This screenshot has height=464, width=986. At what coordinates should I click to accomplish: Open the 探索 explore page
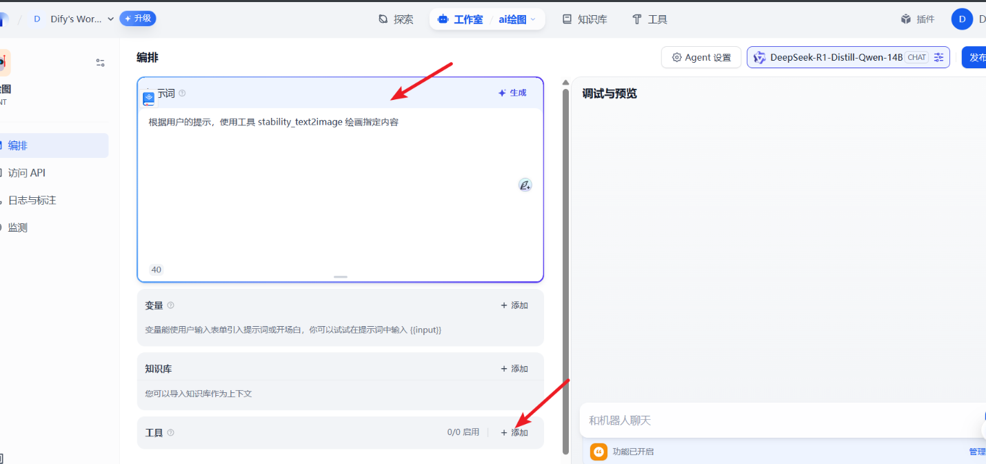click(x=396, y=19)
